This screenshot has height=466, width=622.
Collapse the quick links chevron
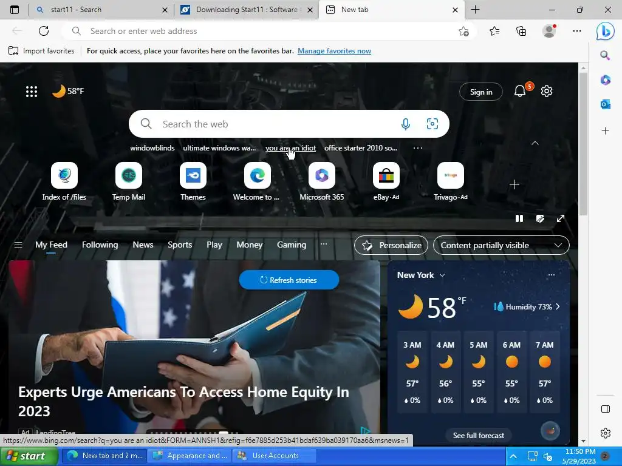point(535,143)
